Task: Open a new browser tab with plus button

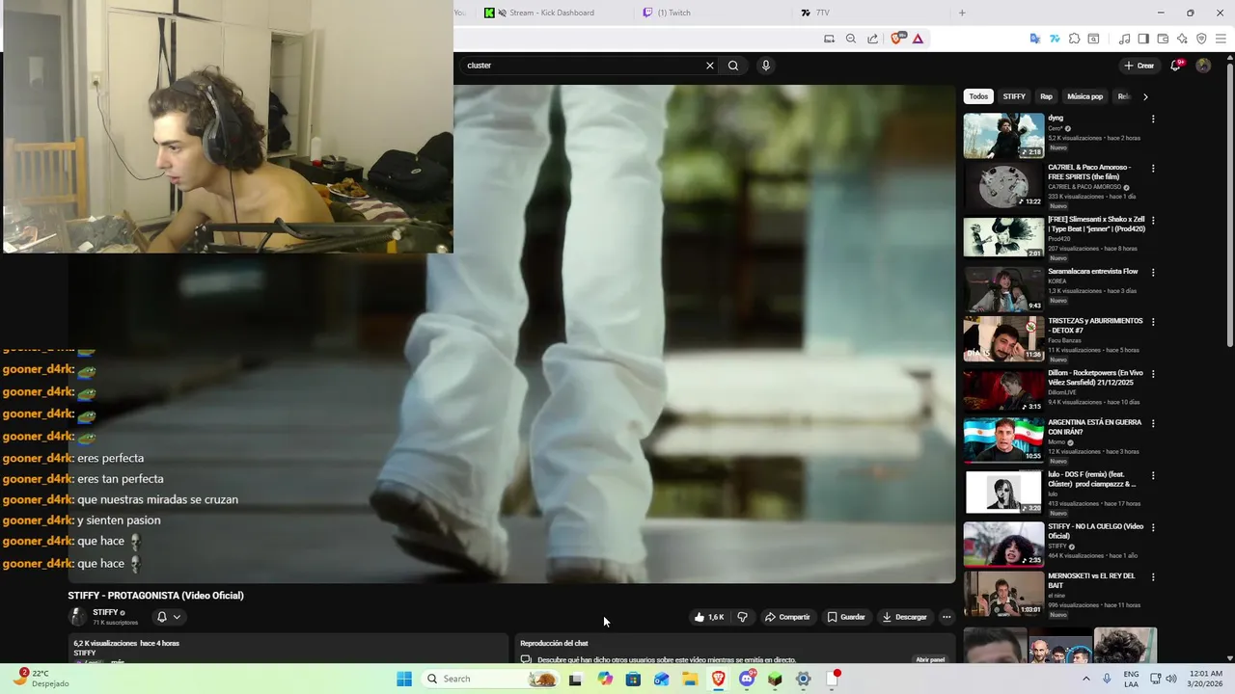Action: pos(962,13)
